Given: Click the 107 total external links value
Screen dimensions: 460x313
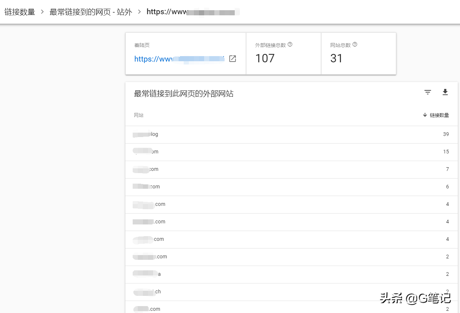Looking at the screenshot, I should point(265,58).
